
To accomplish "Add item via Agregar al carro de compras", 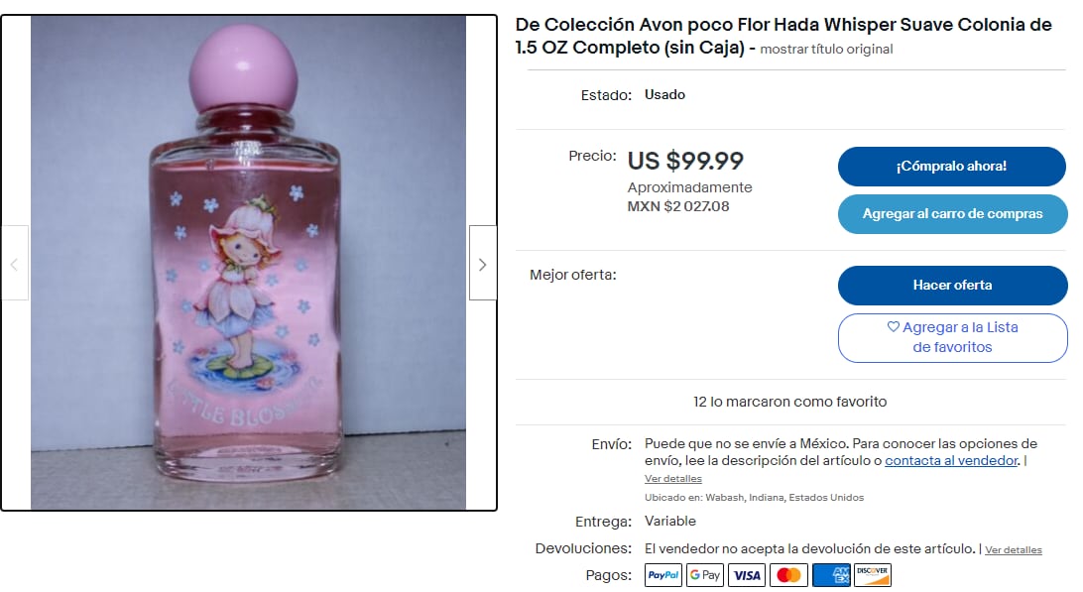I will pos(952,213).
